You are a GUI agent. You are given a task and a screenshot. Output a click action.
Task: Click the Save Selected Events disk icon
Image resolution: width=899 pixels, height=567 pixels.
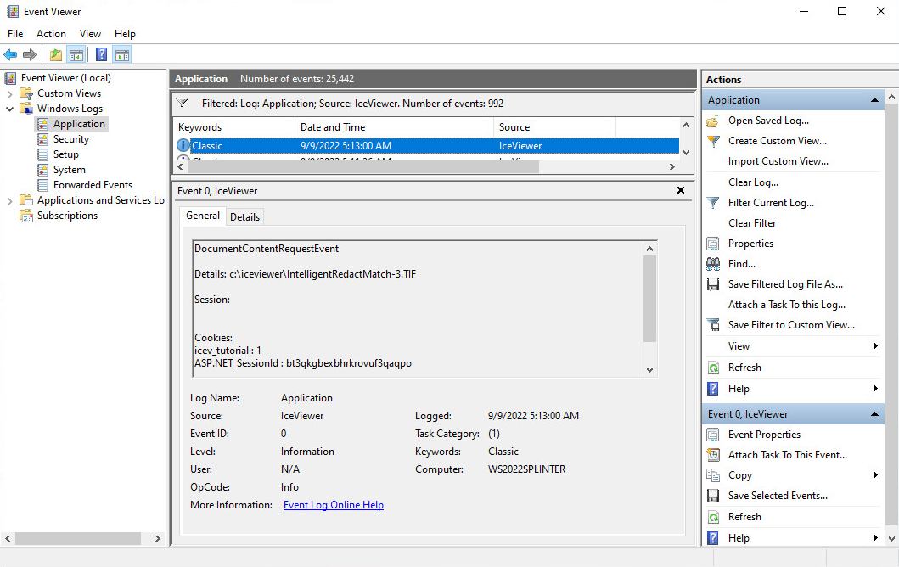[x=713, y=496]
